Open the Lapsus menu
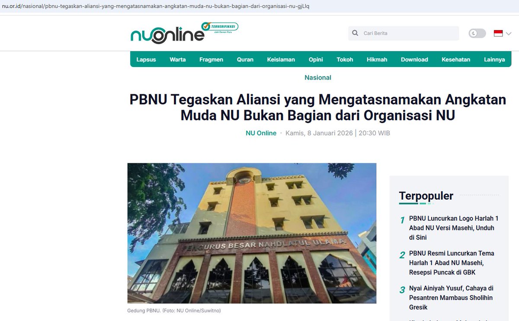The width and height of the screenshot is (519, 321). pos(146,60)
